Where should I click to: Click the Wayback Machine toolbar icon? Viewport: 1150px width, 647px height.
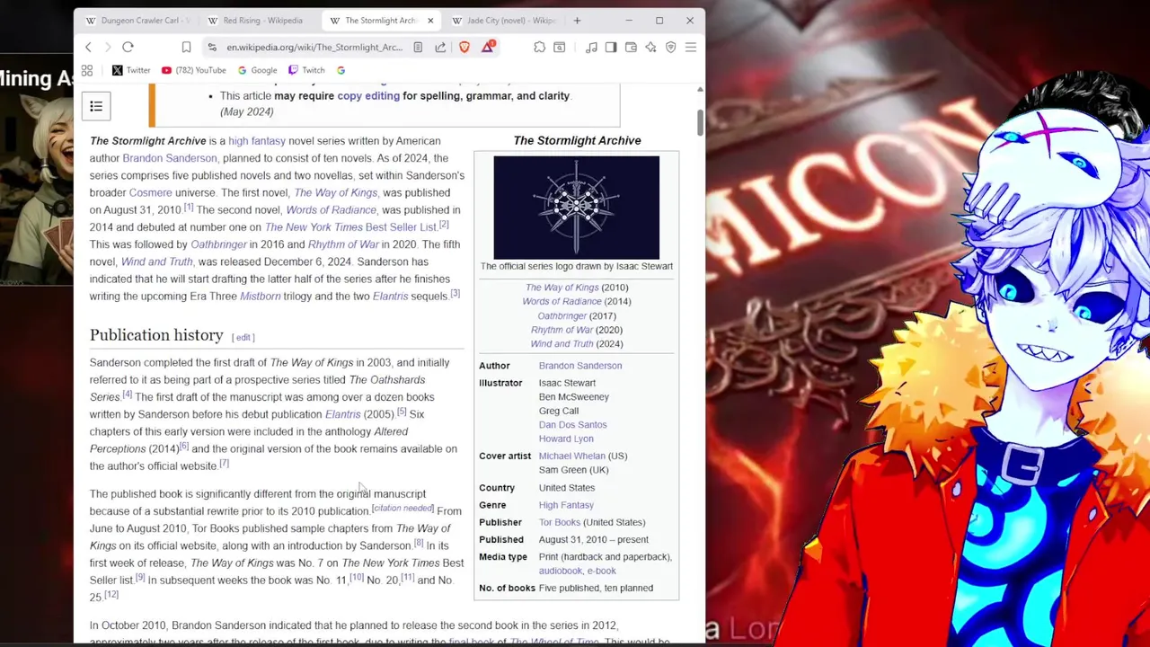[x=559, y=47]
